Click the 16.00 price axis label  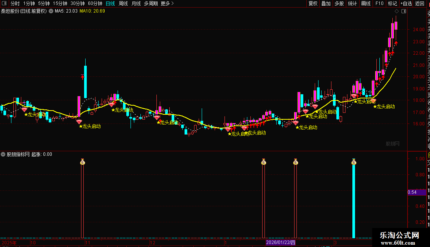tap(419, 124)
